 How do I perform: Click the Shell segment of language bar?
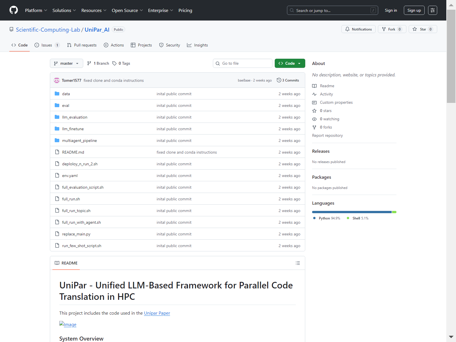point(394,212)
